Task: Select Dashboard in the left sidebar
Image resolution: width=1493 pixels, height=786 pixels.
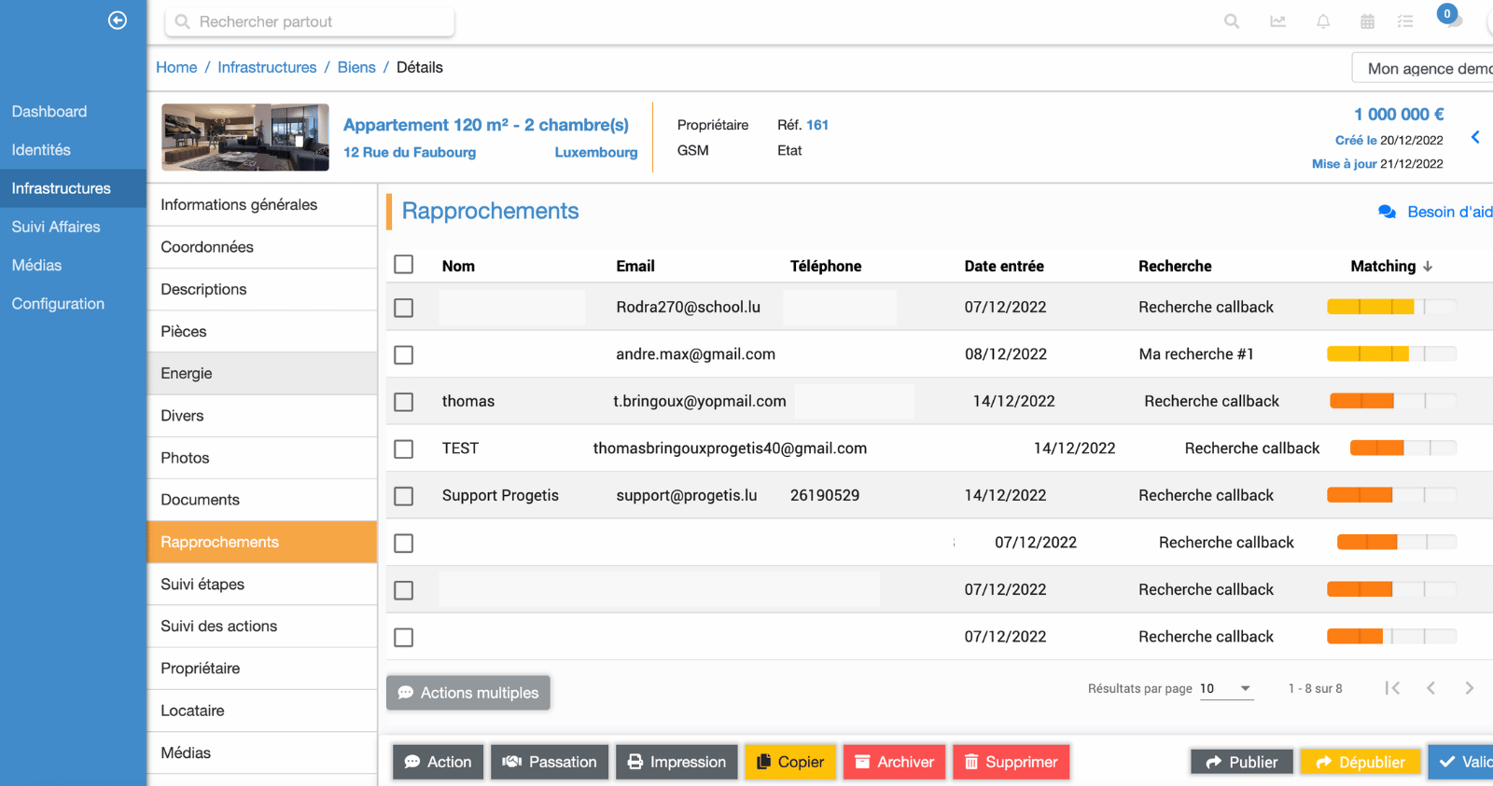Action: pos(49,112)
